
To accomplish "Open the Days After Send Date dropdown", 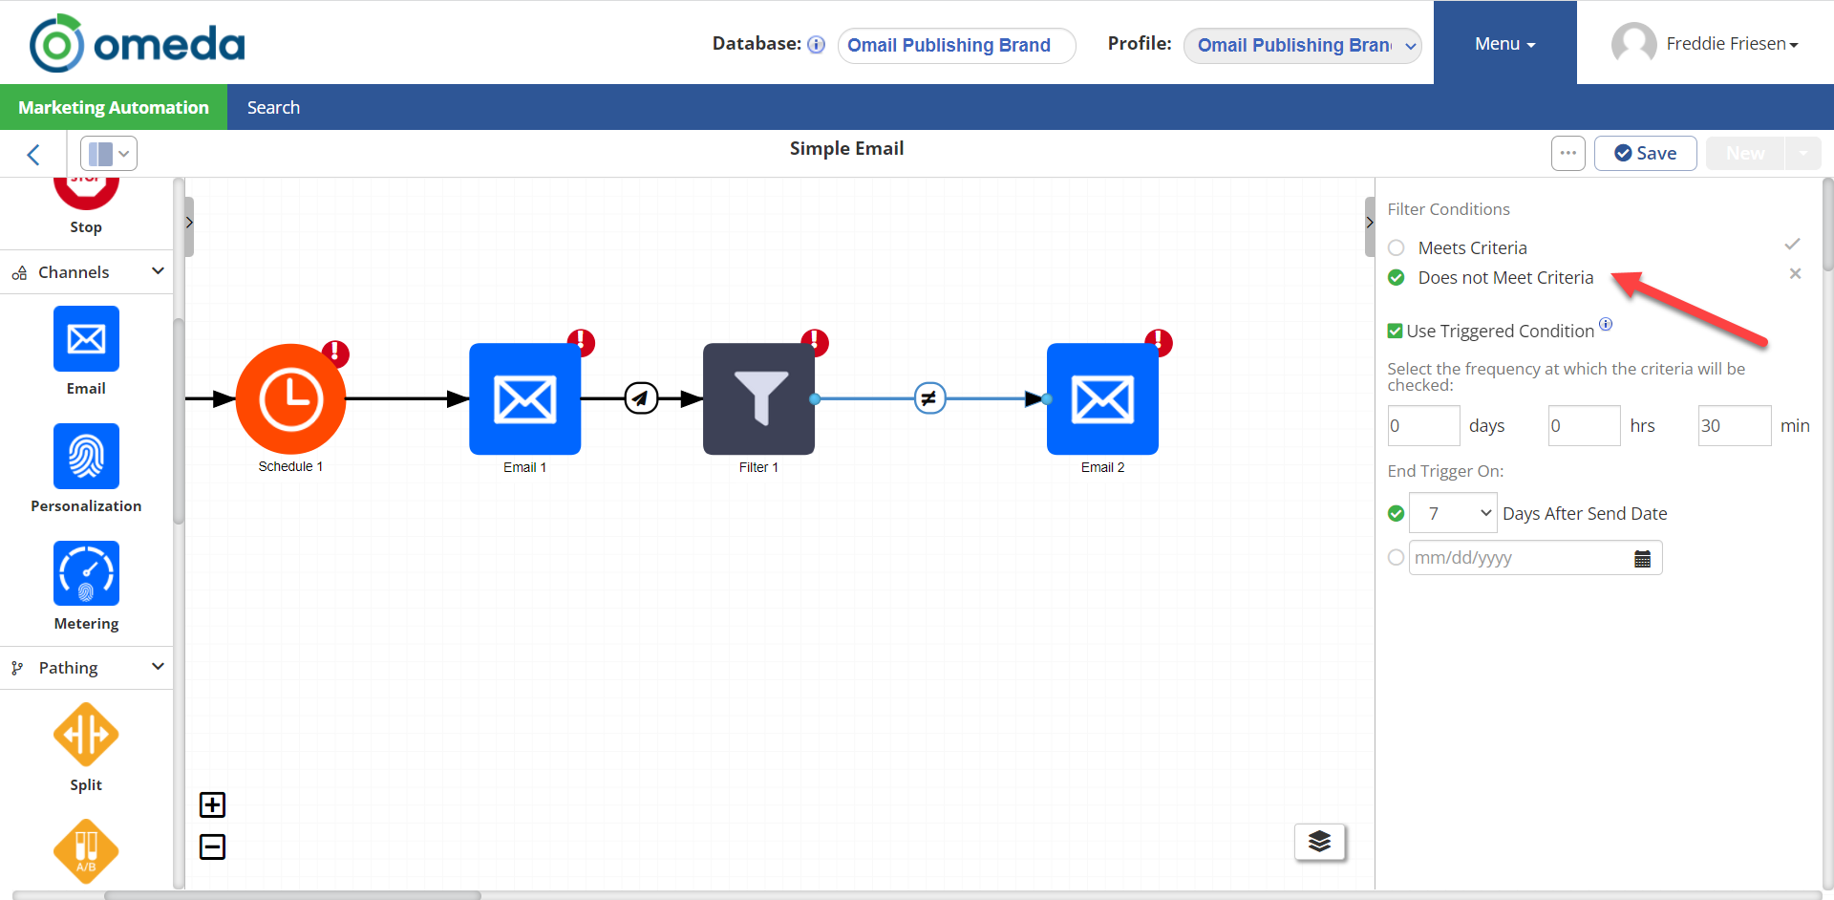I will (1453, 513).
